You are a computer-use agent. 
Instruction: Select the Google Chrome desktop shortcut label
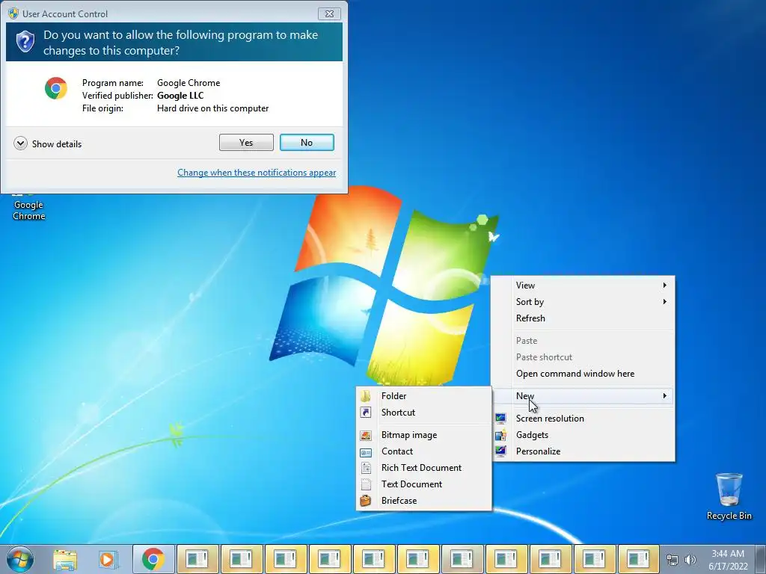tap(29, 210)
